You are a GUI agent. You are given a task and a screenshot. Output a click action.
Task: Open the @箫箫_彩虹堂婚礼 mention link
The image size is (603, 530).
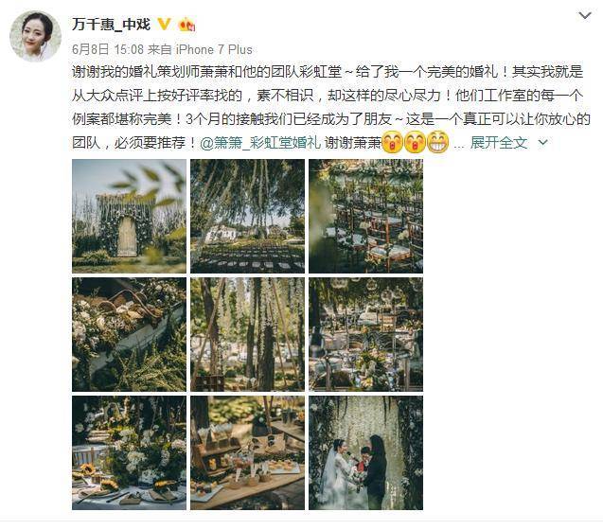tap(260, 143)
